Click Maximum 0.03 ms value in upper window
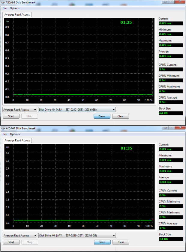Screen dimensions: 186x252 point(171,45)
